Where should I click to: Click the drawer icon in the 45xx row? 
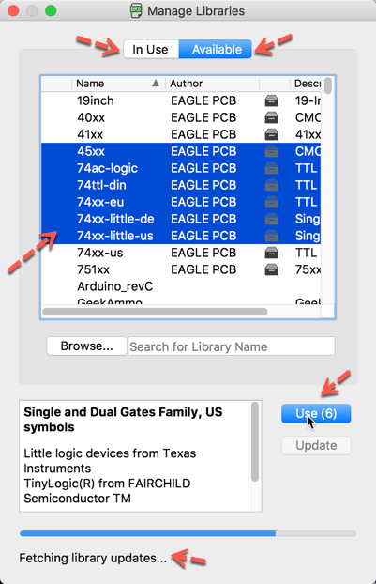point(272,151)
